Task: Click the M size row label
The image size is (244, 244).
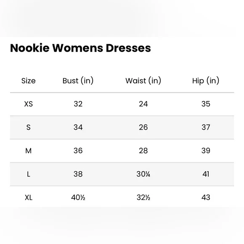Action: pos(29,151)
